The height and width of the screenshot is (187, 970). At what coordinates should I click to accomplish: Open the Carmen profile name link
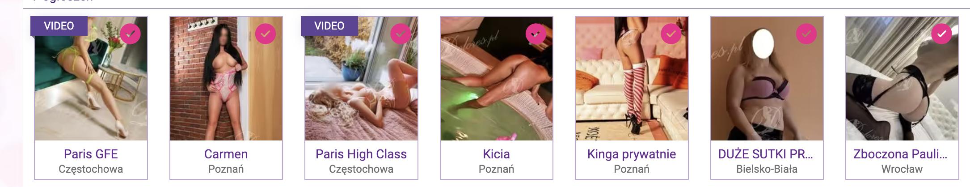(226, 154)
